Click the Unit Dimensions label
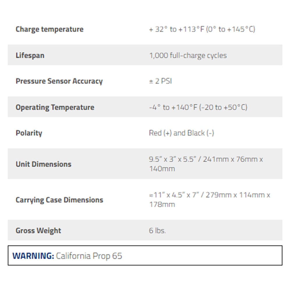Screen dimensions: 291x291 [x=43, y=164]
